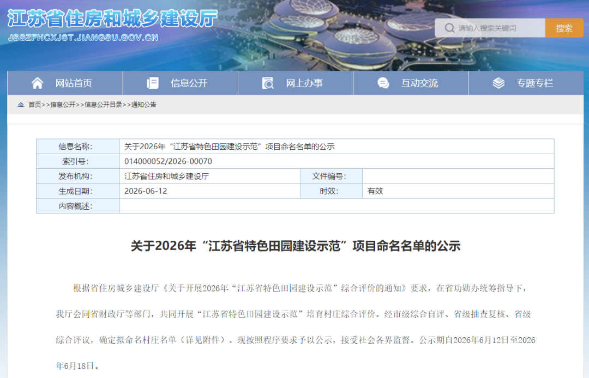Click the home icon in navigation bar
The width and height of the screenshot is (589, 378).
click(37, 83)
